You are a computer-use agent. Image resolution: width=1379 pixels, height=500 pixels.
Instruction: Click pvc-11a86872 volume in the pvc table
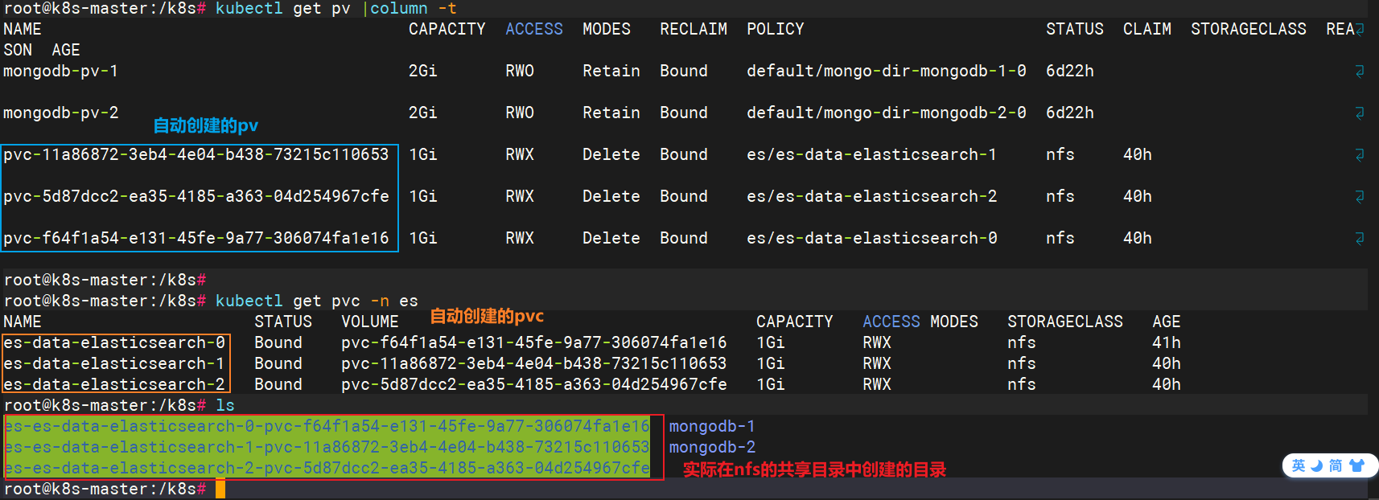click(534, 363)
